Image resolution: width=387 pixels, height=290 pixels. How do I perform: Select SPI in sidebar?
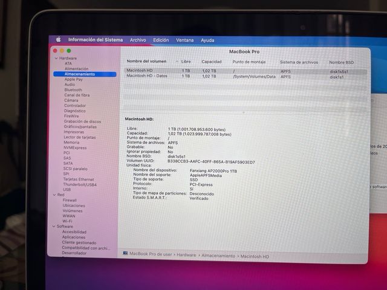(66, 174)
